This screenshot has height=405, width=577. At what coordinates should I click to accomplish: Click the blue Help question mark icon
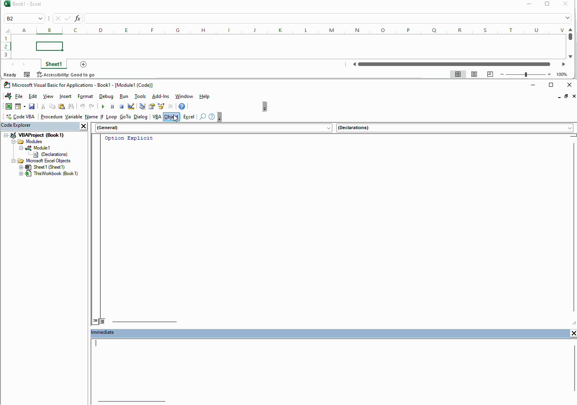pyautogui.click(x=182, y=106)
